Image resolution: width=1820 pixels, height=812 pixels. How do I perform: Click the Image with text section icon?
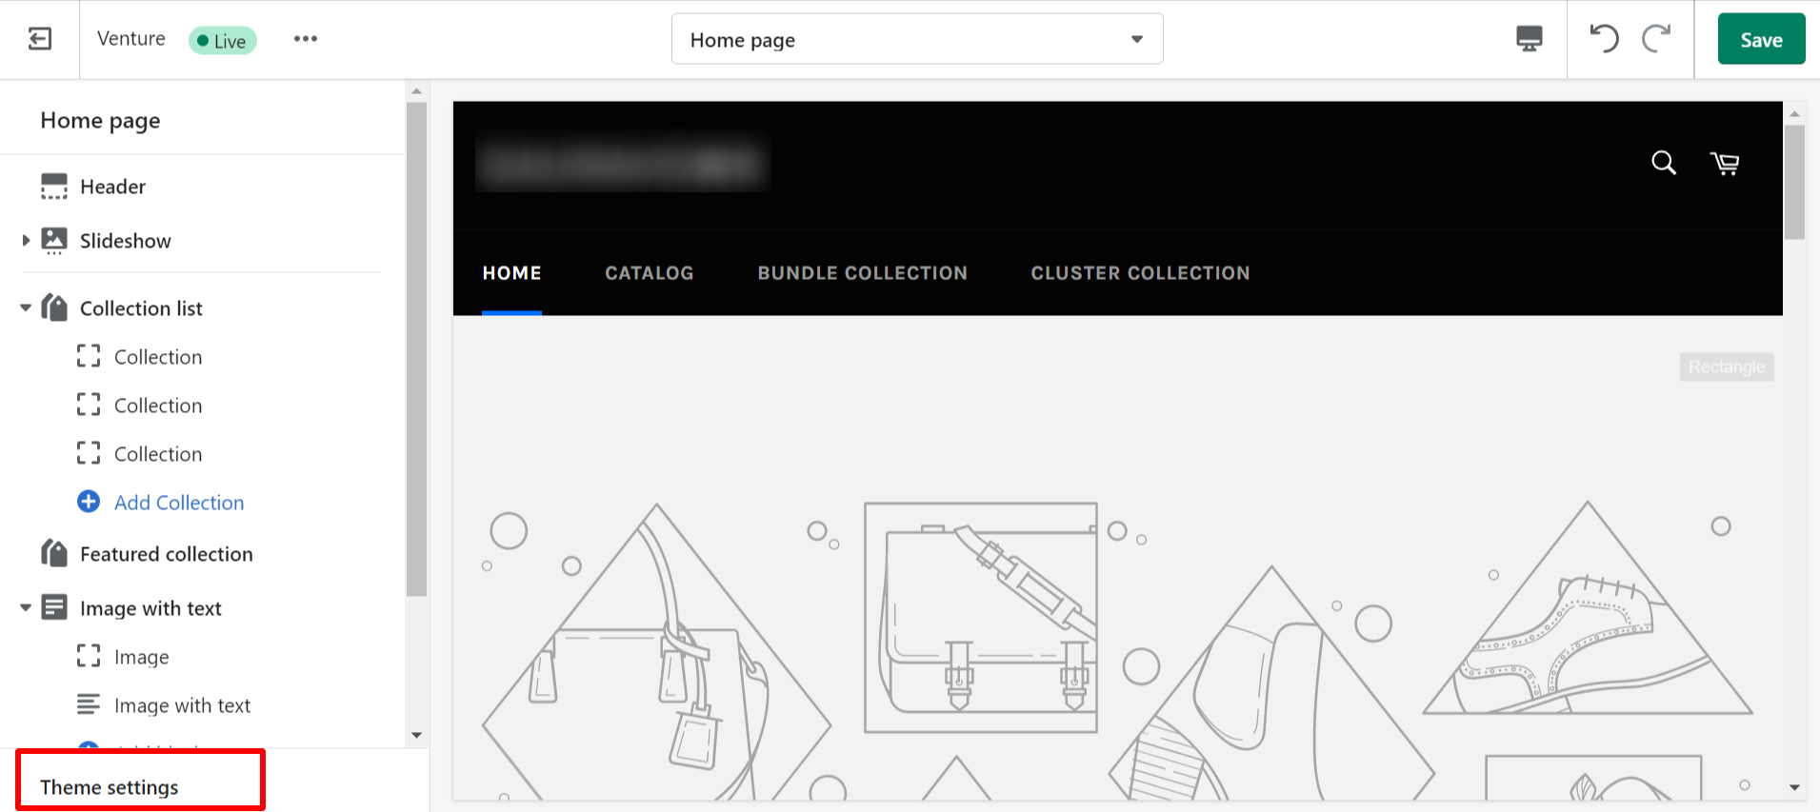[54, 607]
